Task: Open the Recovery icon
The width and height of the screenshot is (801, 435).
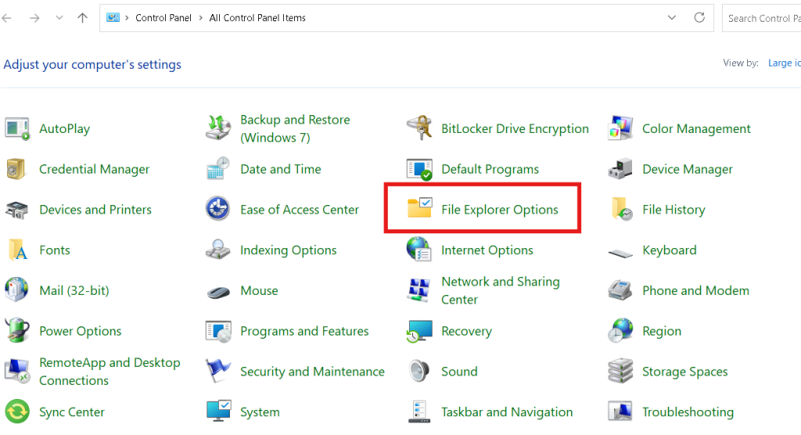Action: [x=419, y=331]
